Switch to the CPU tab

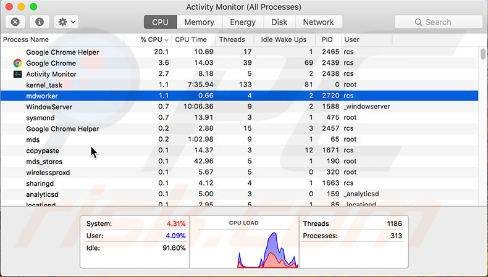160,22
